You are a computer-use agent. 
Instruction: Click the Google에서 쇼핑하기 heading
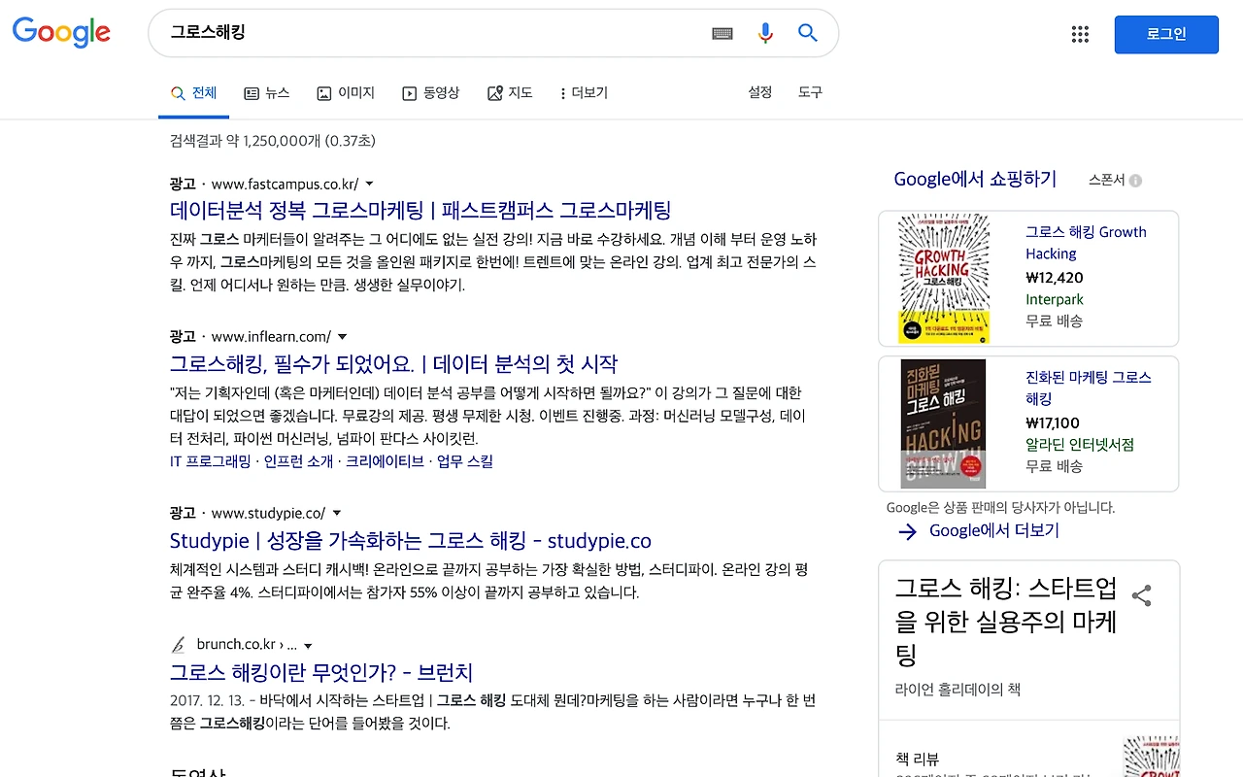(x=975, y=180)
